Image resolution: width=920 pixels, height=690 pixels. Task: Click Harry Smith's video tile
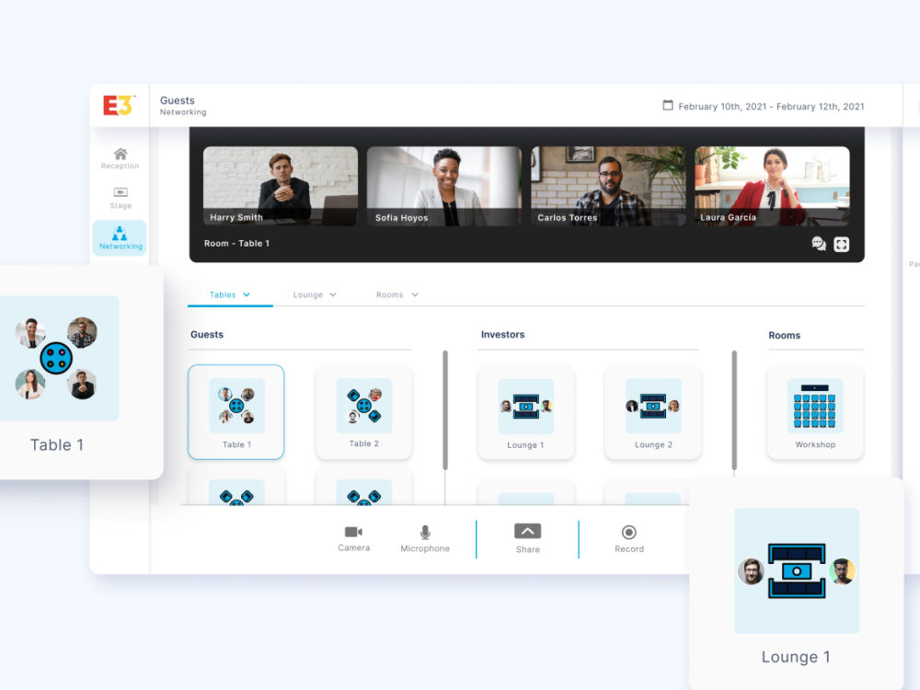[x=281, y=186]
